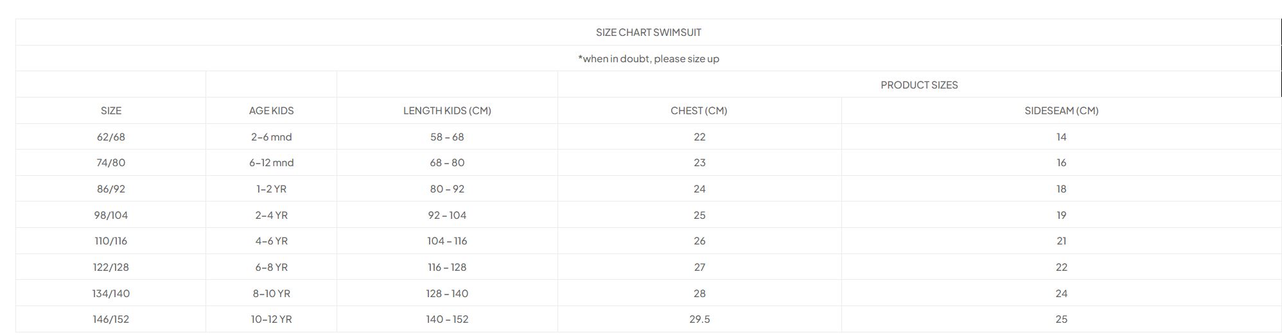The width and height of the screenshot is (1282, 335).
Task: Click the 128 – 140 length cell
Action: pos(447,293)
